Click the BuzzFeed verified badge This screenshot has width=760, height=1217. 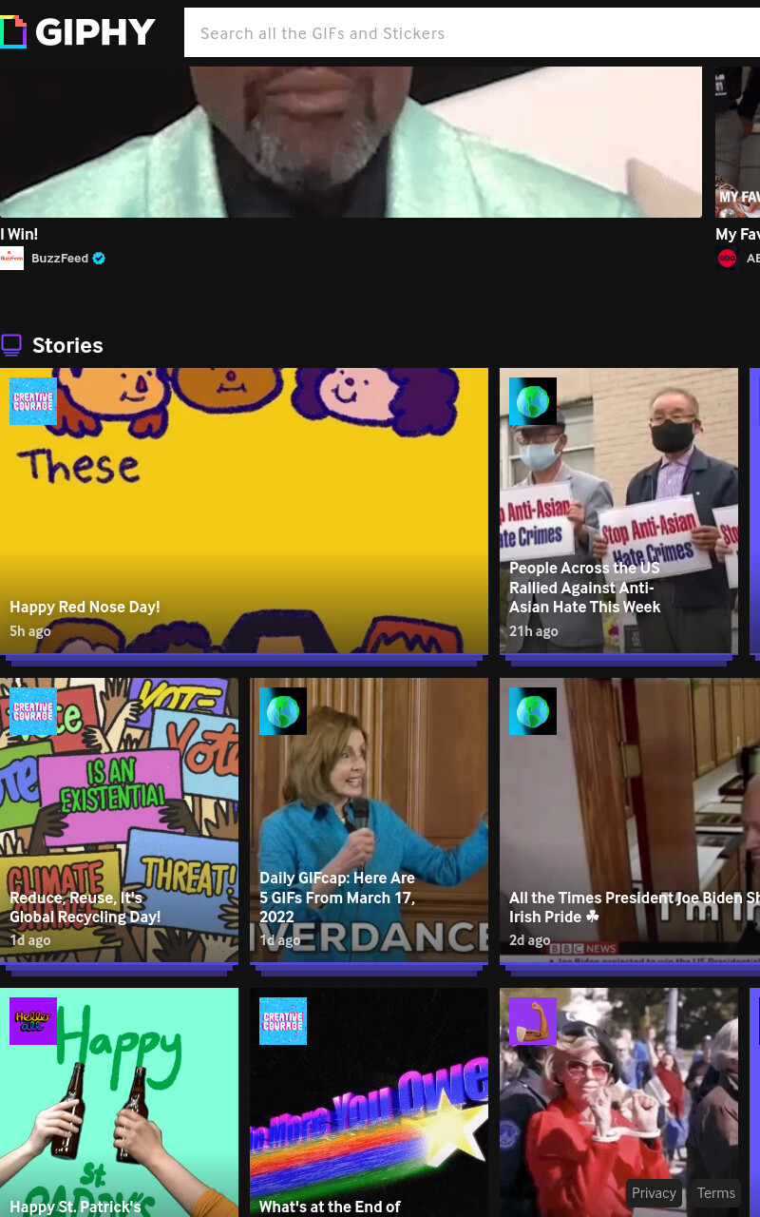[99, 258]
